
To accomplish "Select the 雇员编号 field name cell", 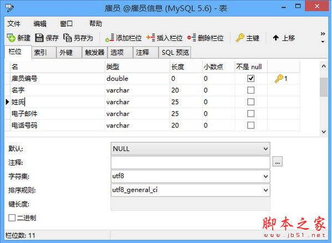I will click(58, 79).
